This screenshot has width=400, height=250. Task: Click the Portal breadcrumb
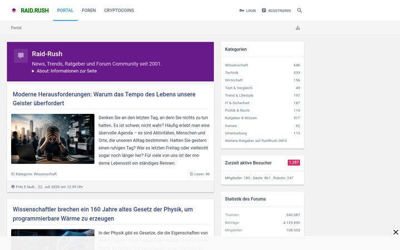click(16, 28)
